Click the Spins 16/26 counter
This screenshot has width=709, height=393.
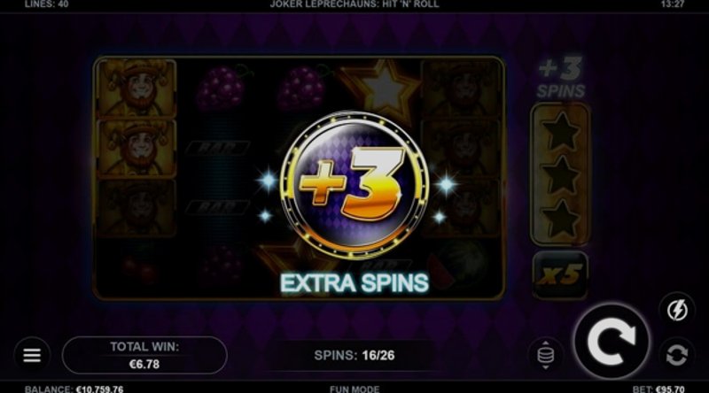point(354,356)
